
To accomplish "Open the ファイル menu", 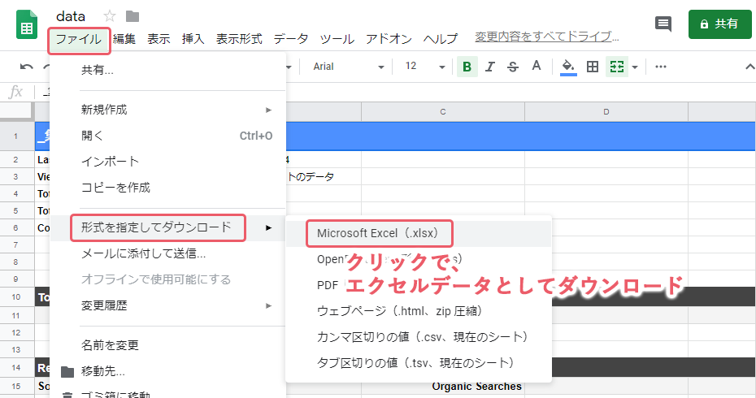I will tap(79, 40).
